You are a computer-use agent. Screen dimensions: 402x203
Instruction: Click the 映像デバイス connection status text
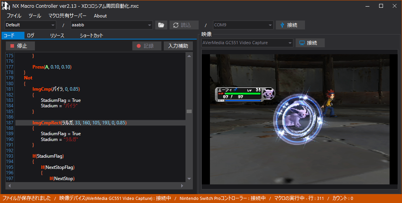(115, 198)
